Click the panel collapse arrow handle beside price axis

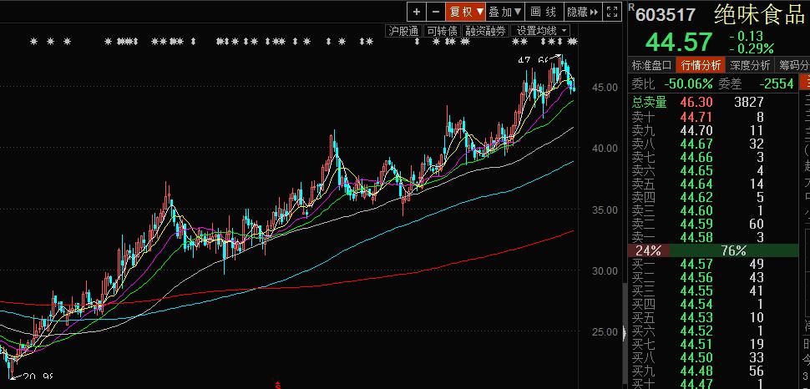coord(625,334)
